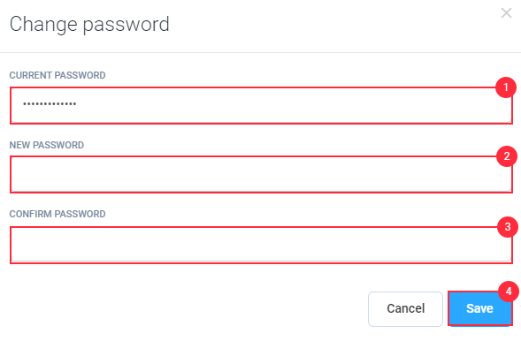The width and height of the screenshot is (521, 341).
Task: Focus the New Password input field
Action: tap(261, 175)
